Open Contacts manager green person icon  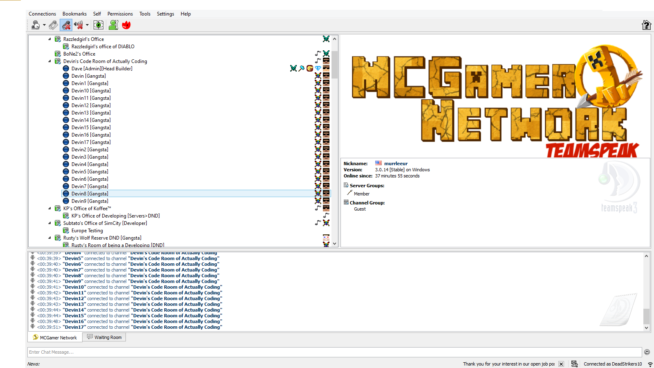tap(114, 25)
